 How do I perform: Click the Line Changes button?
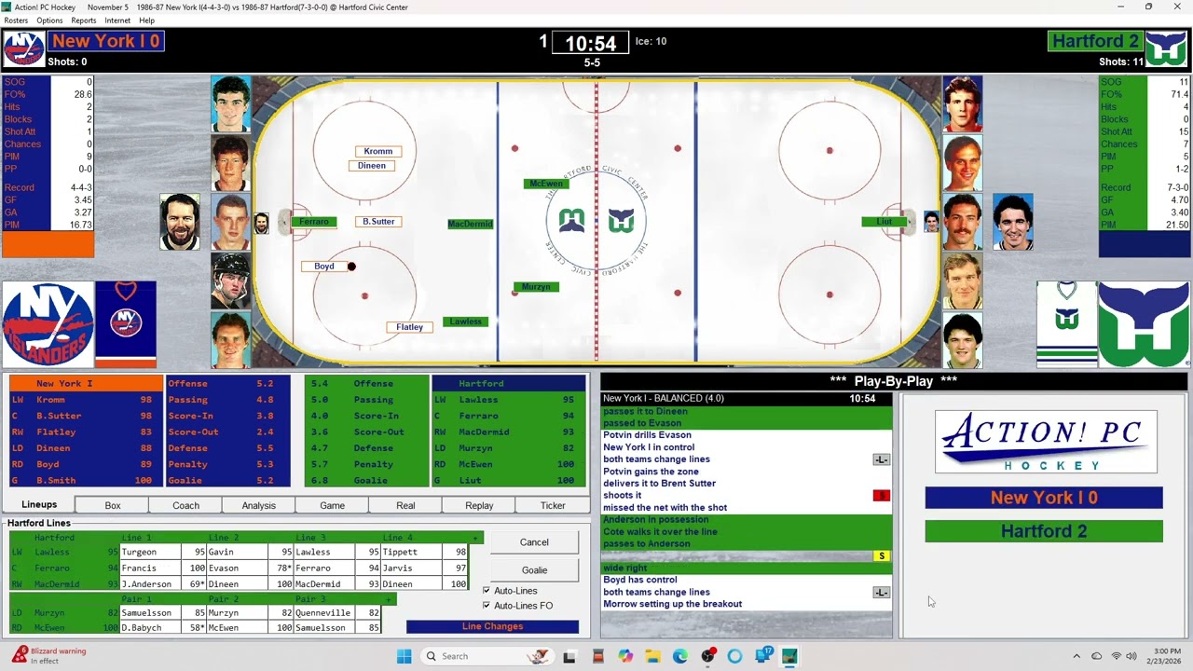(x=492, y=626)
